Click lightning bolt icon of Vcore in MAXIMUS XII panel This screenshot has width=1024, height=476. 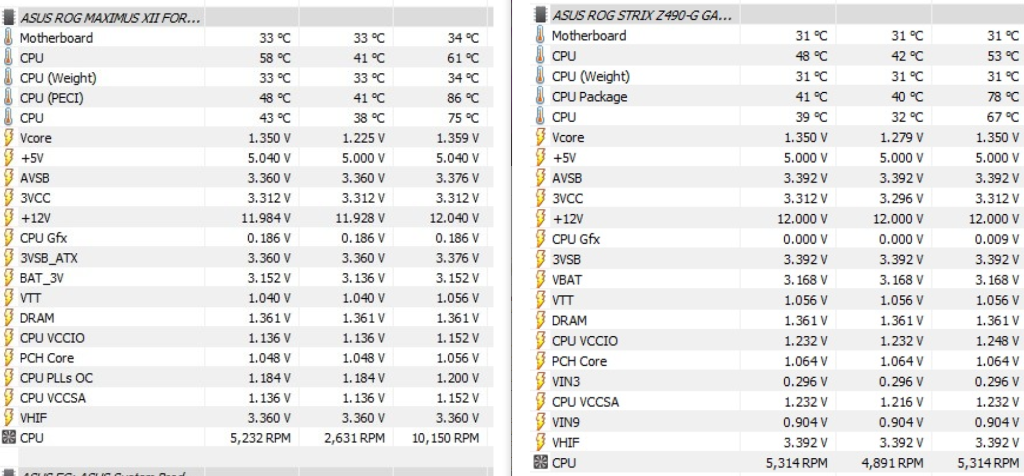pyautogui.click(x=8, y=137)
